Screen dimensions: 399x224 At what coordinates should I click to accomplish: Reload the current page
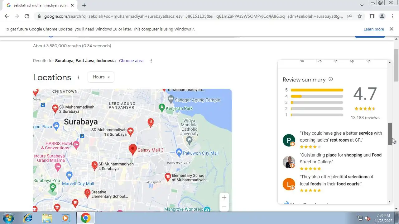(27, 16)
